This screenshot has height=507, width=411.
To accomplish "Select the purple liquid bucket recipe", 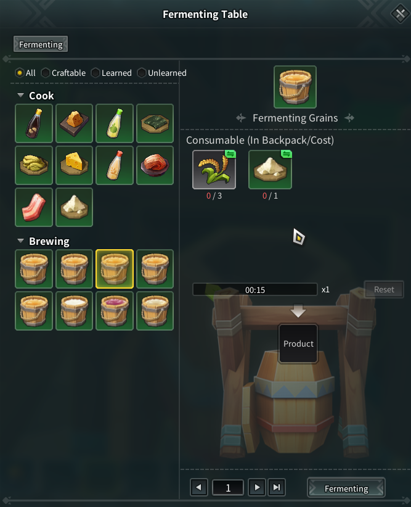I will point(115,311).
